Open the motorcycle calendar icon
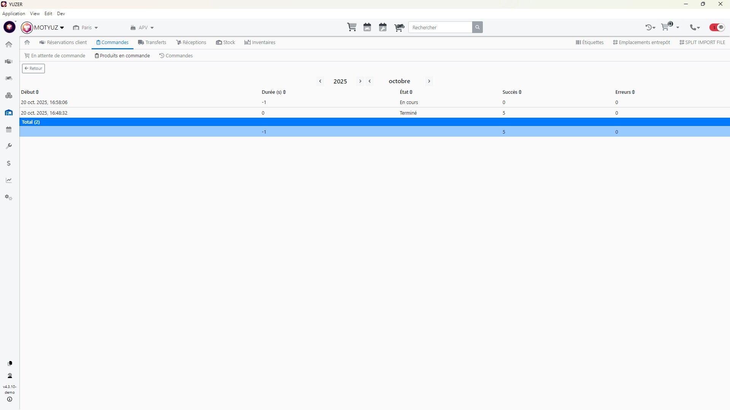The width and height of the screenshot is (730, 410). coord(367,27)
